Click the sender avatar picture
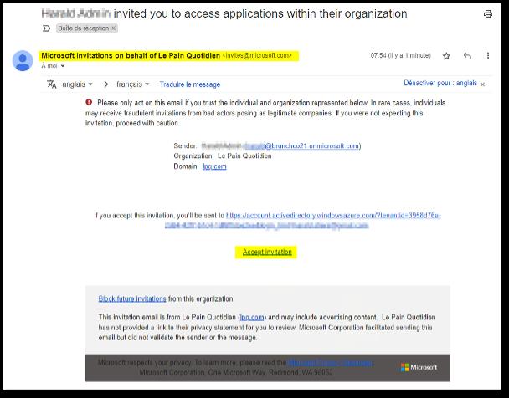Screen dimensions: 509x398 click(23, 60)
